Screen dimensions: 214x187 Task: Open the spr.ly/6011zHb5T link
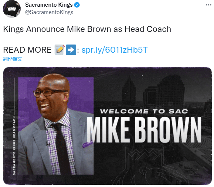[x=115, y=50]
